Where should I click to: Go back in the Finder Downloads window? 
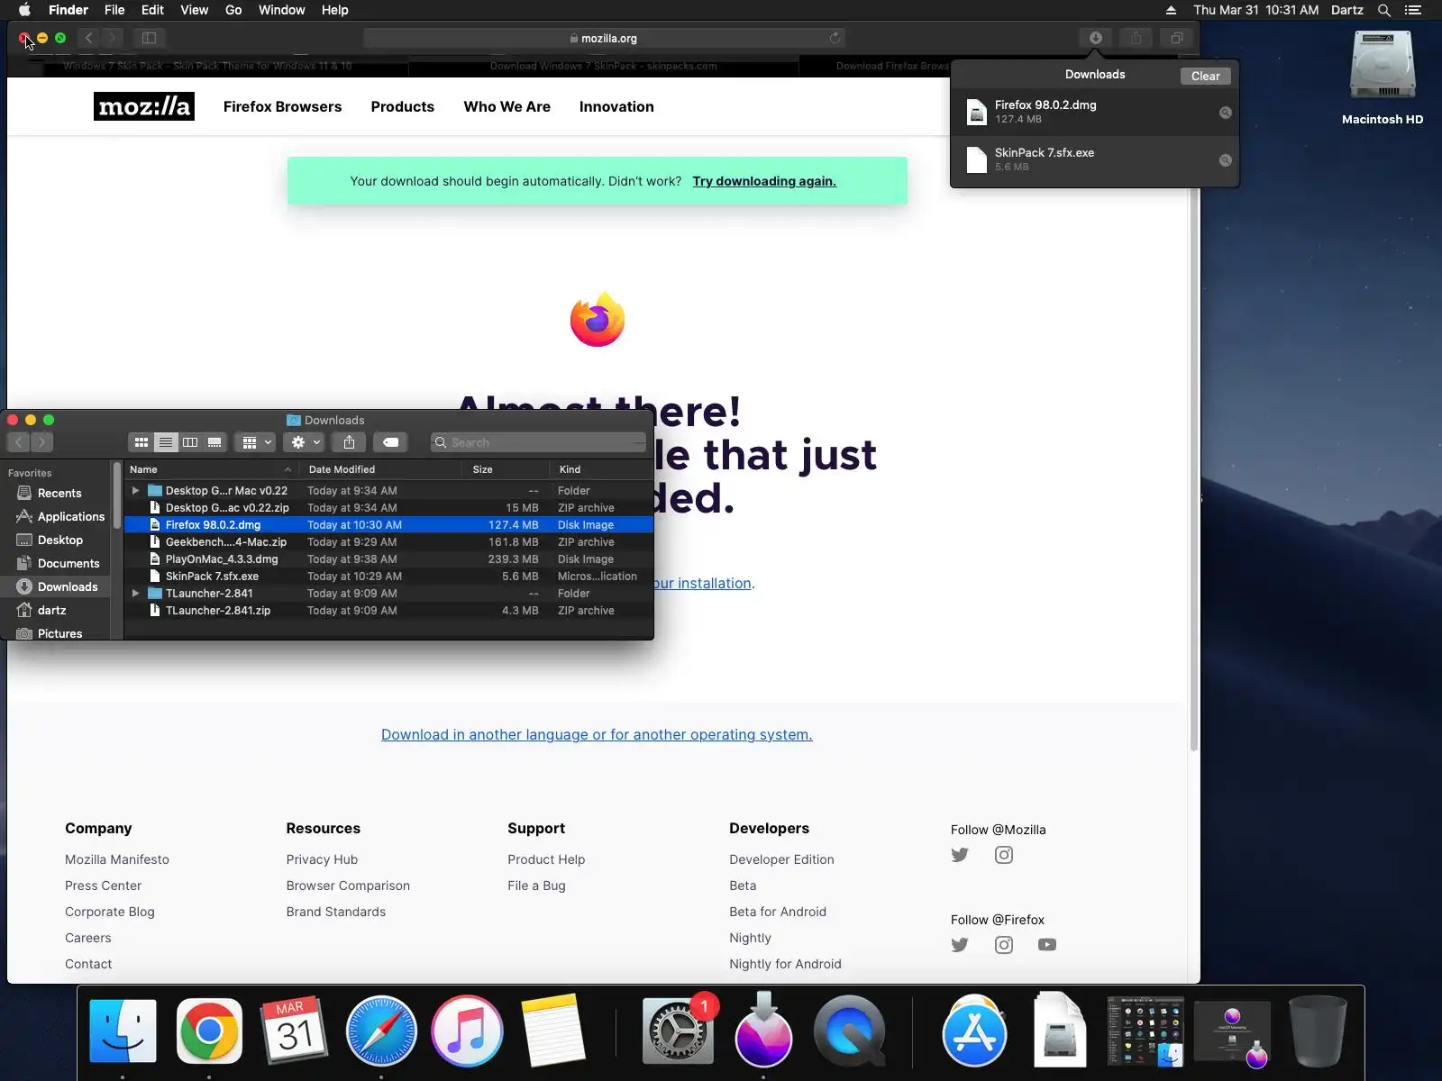click(18, 442)
